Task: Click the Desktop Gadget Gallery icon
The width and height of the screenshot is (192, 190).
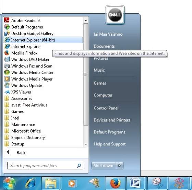Action: pyautogui.click(x=7, y=34)
